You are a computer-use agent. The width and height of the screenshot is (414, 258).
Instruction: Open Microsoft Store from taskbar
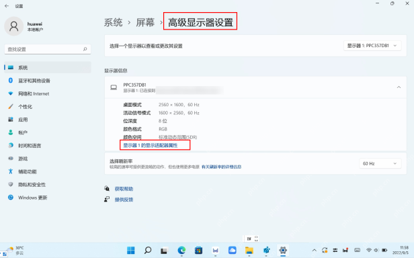point(198,250)
